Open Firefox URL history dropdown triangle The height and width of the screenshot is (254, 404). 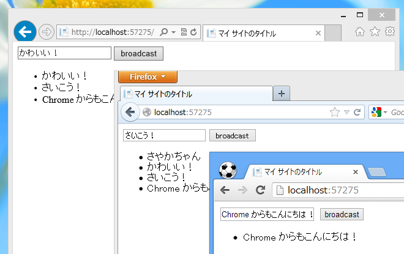coord(346,113)
